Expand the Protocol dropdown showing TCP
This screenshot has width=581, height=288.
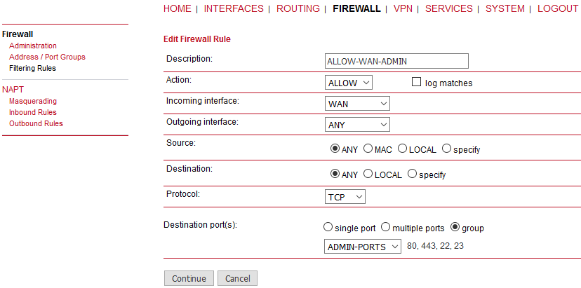[x=345, y=197]
